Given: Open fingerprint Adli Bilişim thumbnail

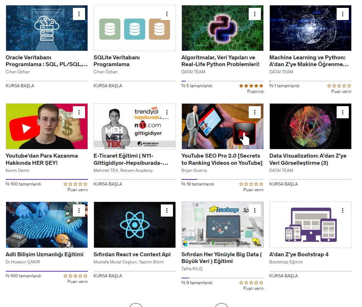Looking at the screenshot, I should click(x=47, y=225).
